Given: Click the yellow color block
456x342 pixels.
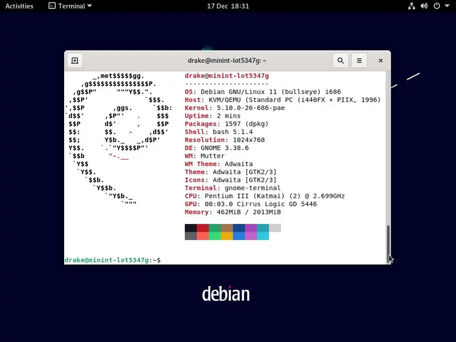Looking at the screenshot, I should pyautogui.click(x=227, y=236).
